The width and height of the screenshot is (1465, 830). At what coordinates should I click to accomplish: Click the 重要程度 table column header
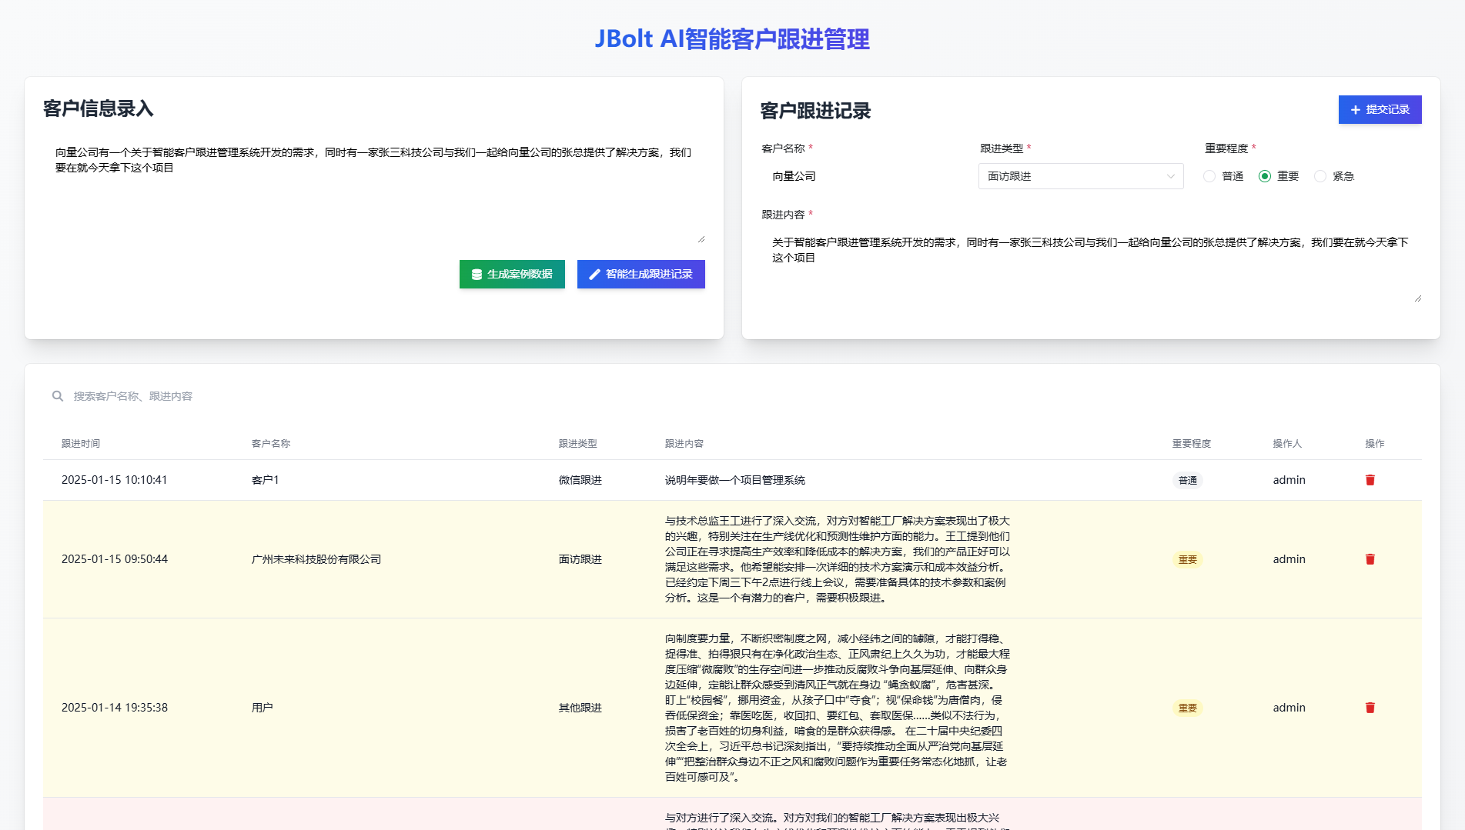click(x=1192, y=444)
